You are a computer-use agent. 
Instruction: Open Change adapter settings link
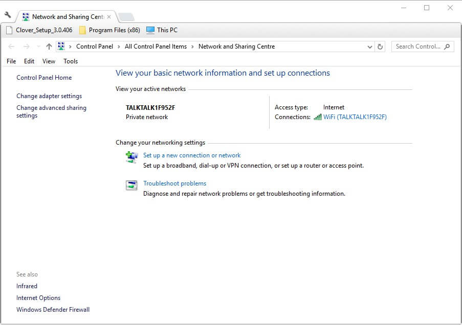(x=49, y=96)
